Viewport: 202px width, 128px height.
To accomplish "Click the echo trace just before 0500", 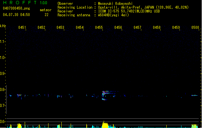I will (x=195, y=95).
